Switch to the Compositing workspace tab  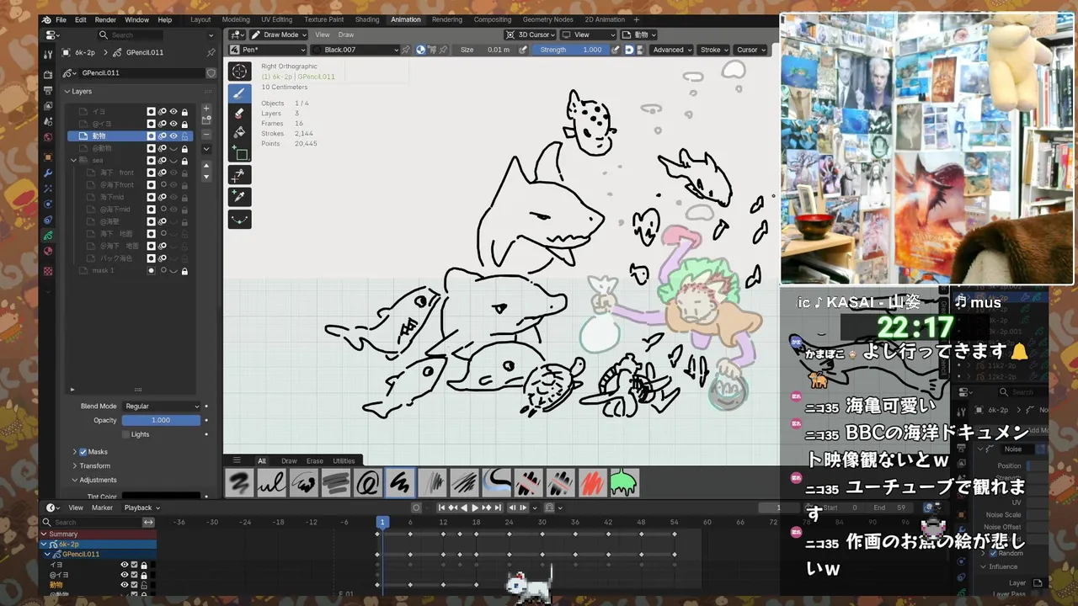point(493,19)
